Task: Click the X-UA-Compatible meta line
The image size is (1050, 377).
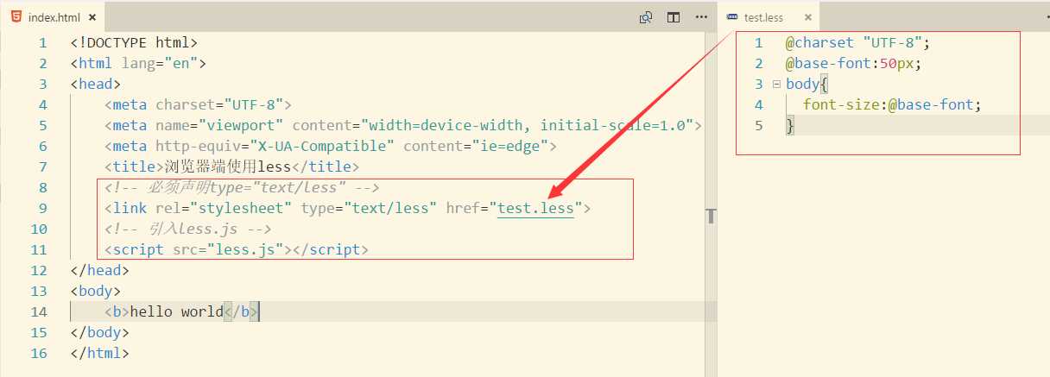Action: coord(331,146)
